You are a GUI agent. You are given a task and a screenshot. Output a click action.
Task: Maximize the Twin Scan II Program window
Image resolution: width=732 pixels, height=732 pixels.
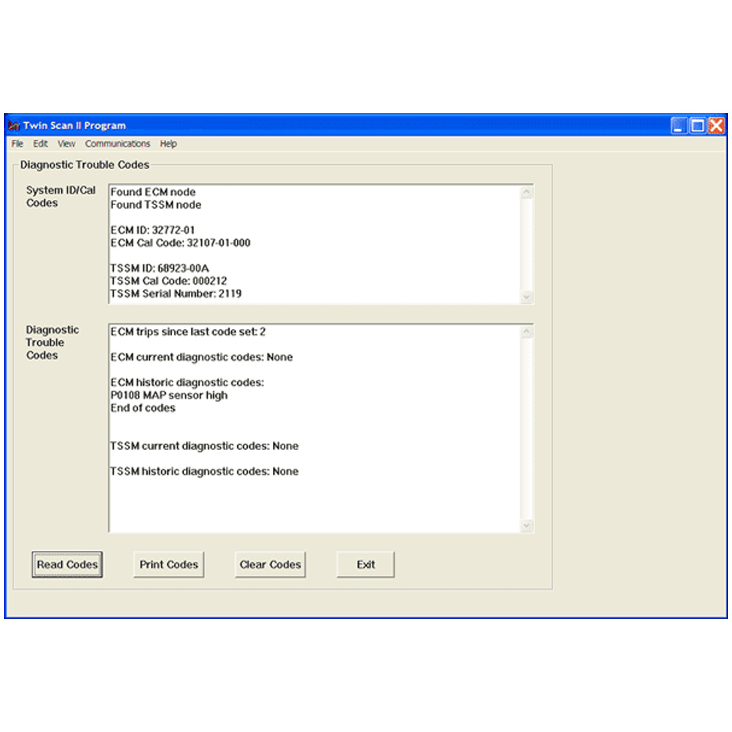pos(698,126)
